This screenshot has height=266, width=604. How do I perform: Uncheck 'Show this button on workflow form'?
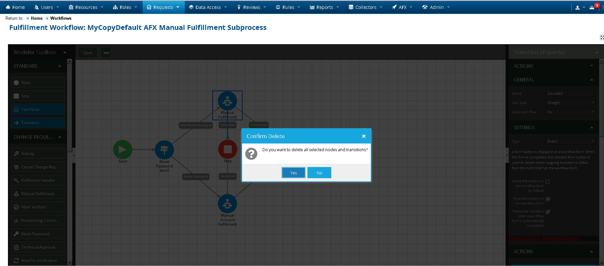pos(548,199)
